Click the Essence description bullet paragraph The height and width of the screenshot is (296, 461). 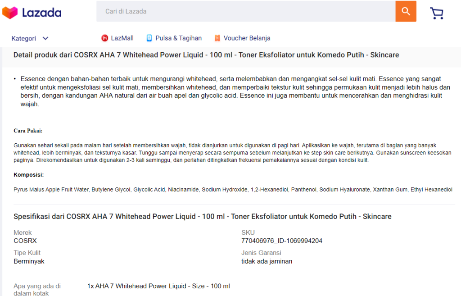point(235,91)
